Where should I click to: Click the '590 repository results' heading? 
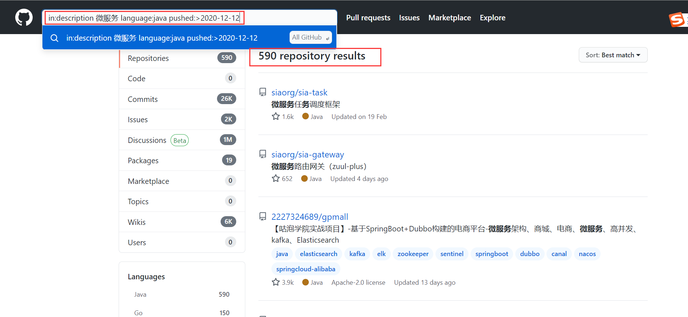(x=312, y=56)
